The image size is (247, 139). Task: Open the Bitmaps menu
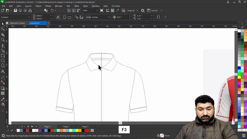[59, 6]
